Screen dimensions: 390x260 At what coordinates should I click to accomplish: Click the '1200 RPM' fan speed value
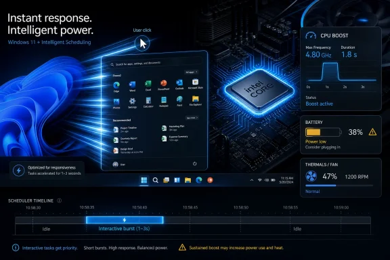coord(356,177)
